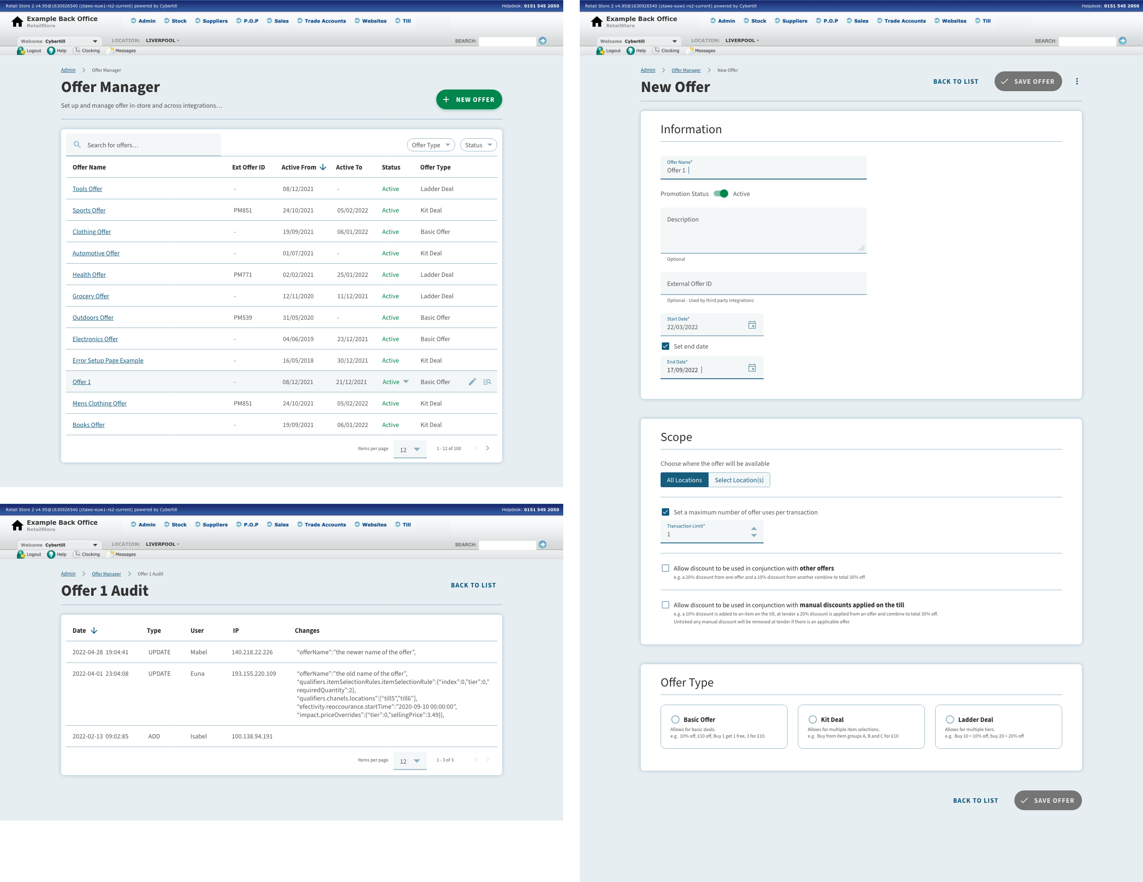Click into the Description text area
The width and height of the screenshot is (1143, 882).
pyautogui.click(x=764, y=231)
